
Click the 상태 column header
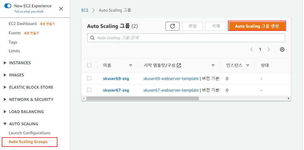click(x=265, y=65)
